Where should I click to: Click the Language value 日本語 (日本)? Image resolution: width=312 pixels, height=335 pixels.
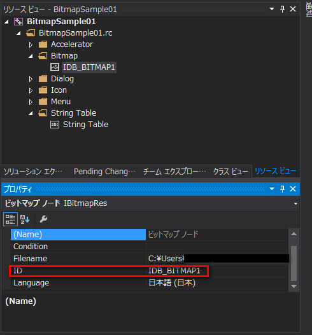[172, 283]
